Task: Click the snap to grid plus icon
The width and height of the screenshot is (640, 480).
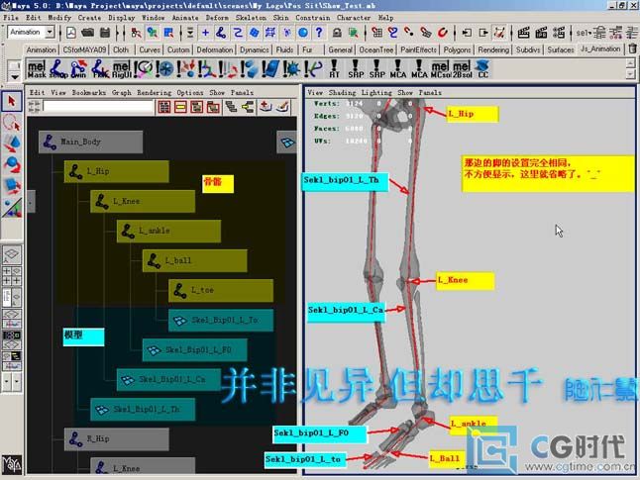Action: point(205,33)
